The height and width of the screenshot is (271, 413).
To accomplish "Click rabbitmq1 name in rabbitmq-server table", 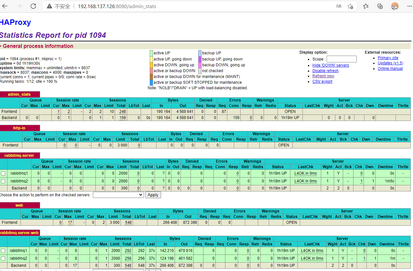I will pos(19,173).
